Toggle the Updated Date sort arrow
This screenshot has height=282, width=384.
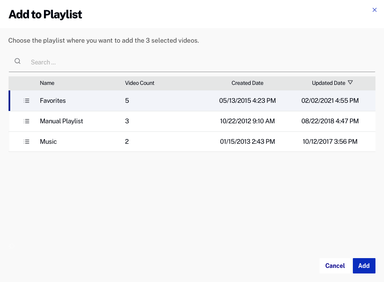[x=350, y=83]
